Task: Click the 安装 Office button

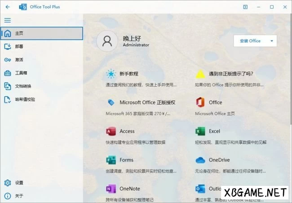Action: click(250, 41)
